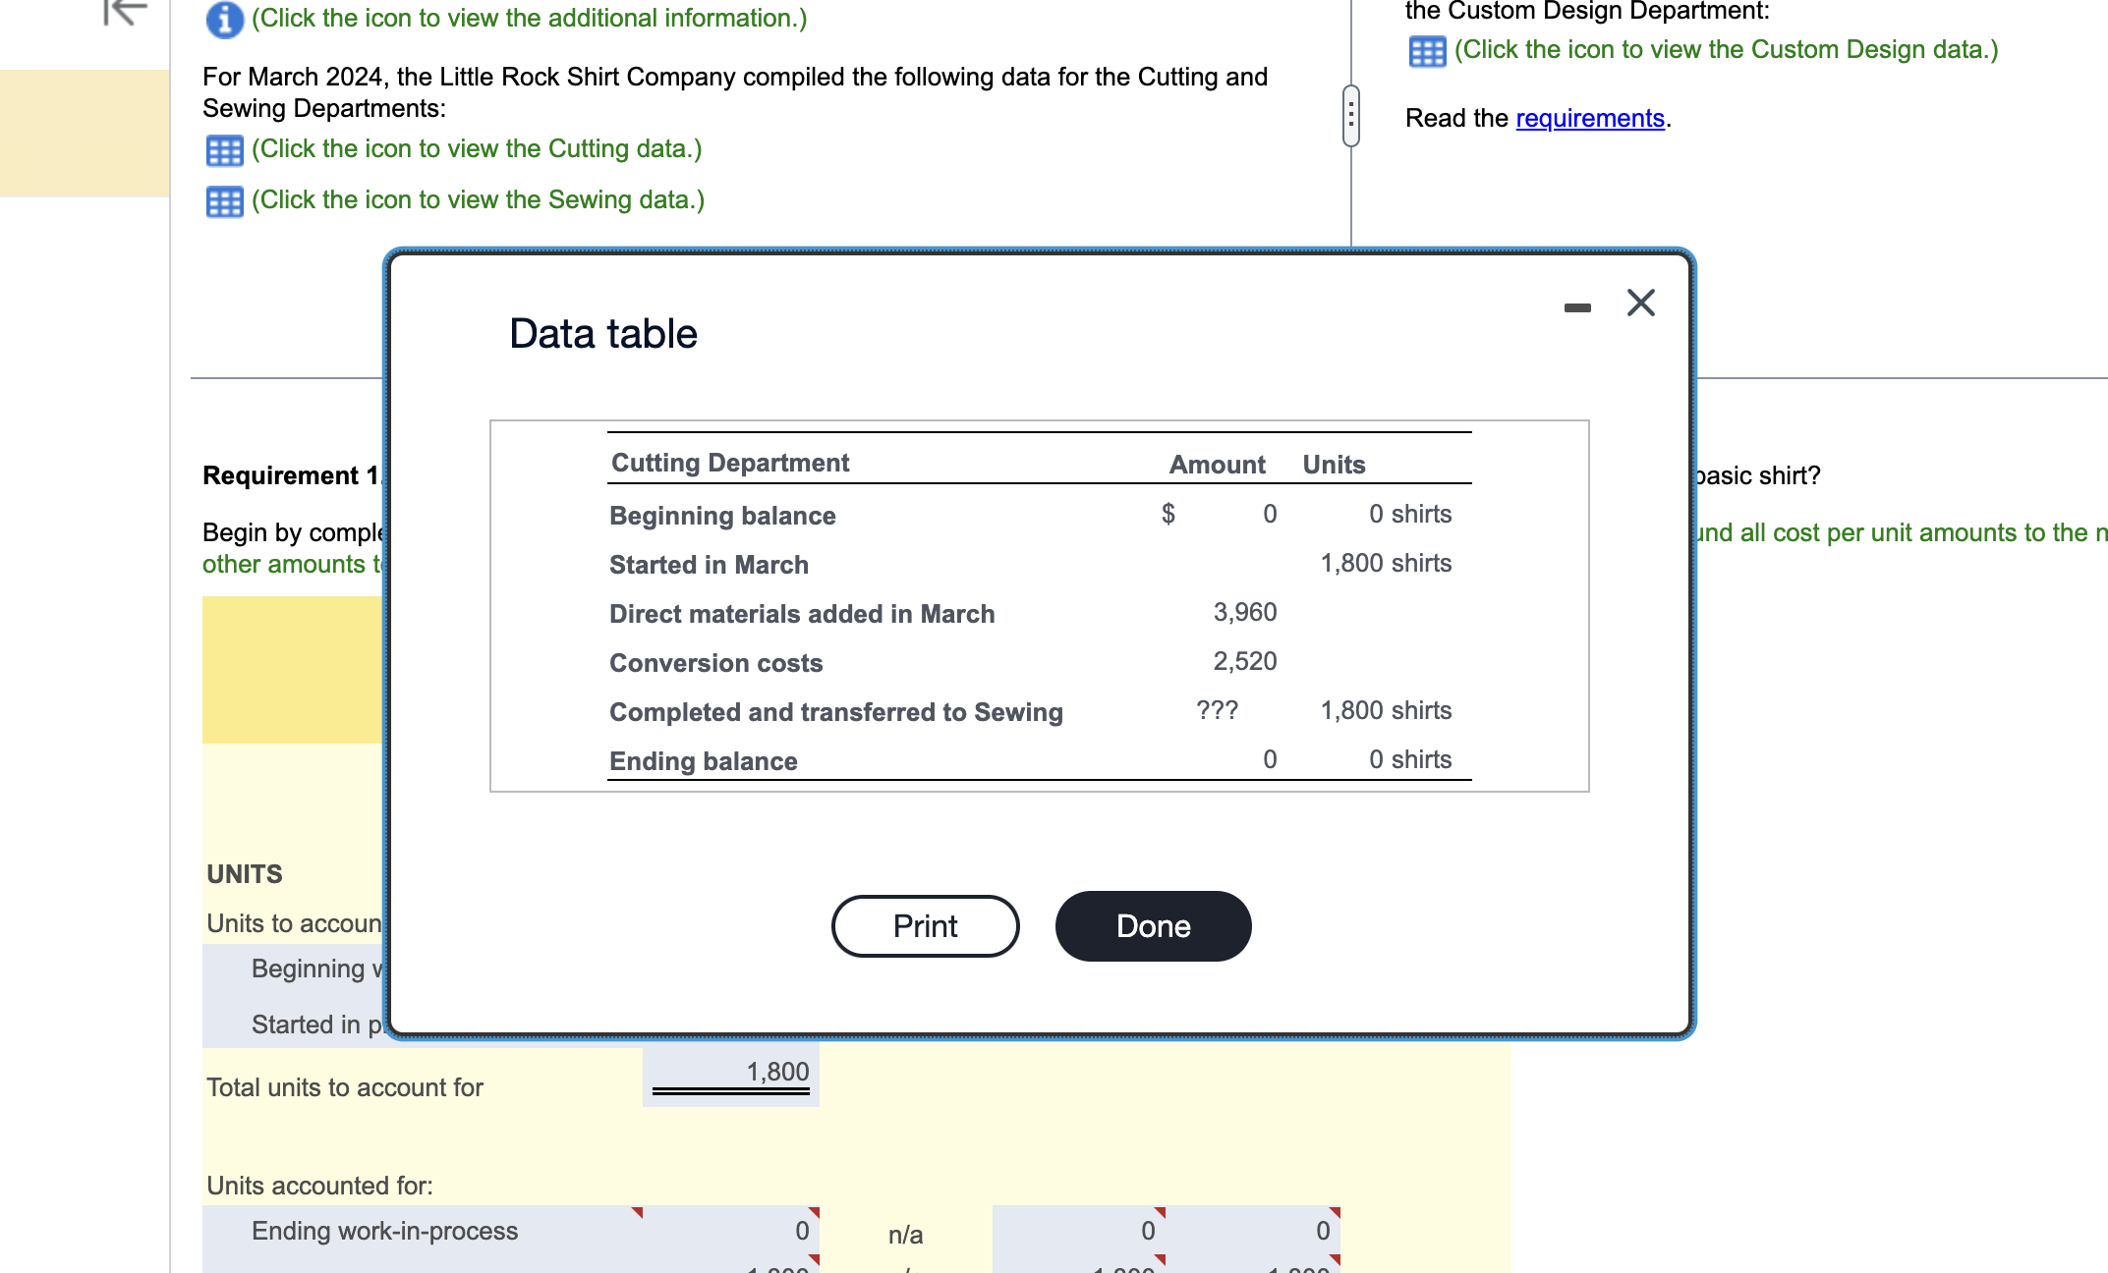Screen dimensions: 2108x1273
Task: Click the blue additional information icon
Action: pos(224,19)
